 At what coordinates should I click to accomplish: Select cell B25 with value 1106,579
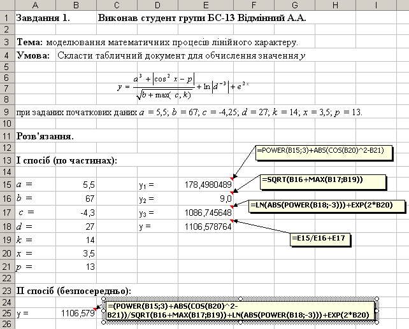click(76, 313)
